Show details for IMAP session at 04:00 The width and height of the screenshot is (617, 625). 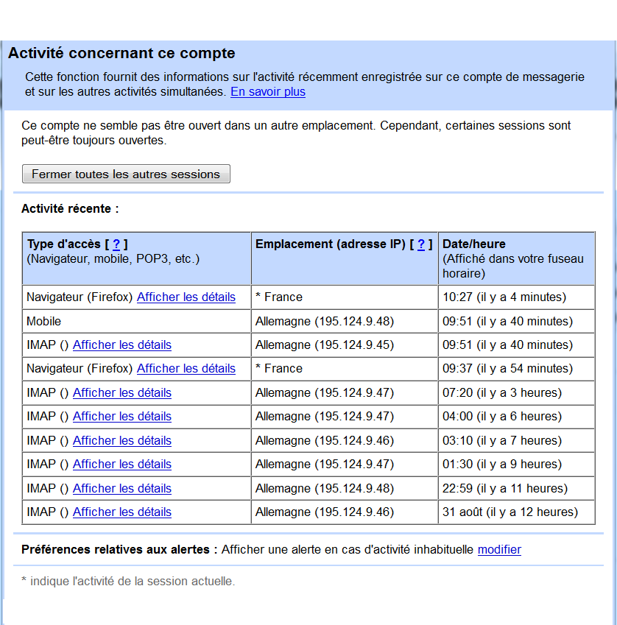point(122,416)
